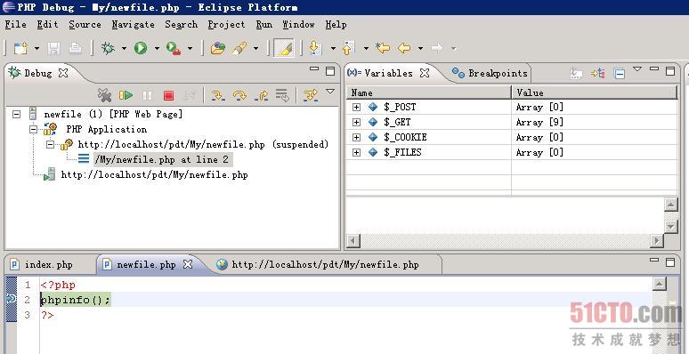Open the Run menu
Screen dimensions: 689x354
[264, 25]
